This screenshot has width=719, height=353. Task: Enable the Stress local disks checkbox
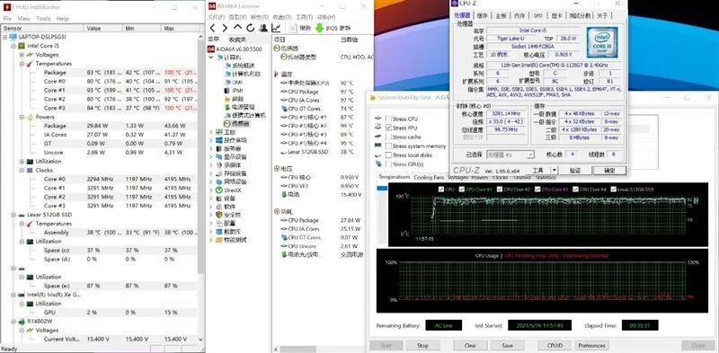pyautogui.click(x=388, y=155)
